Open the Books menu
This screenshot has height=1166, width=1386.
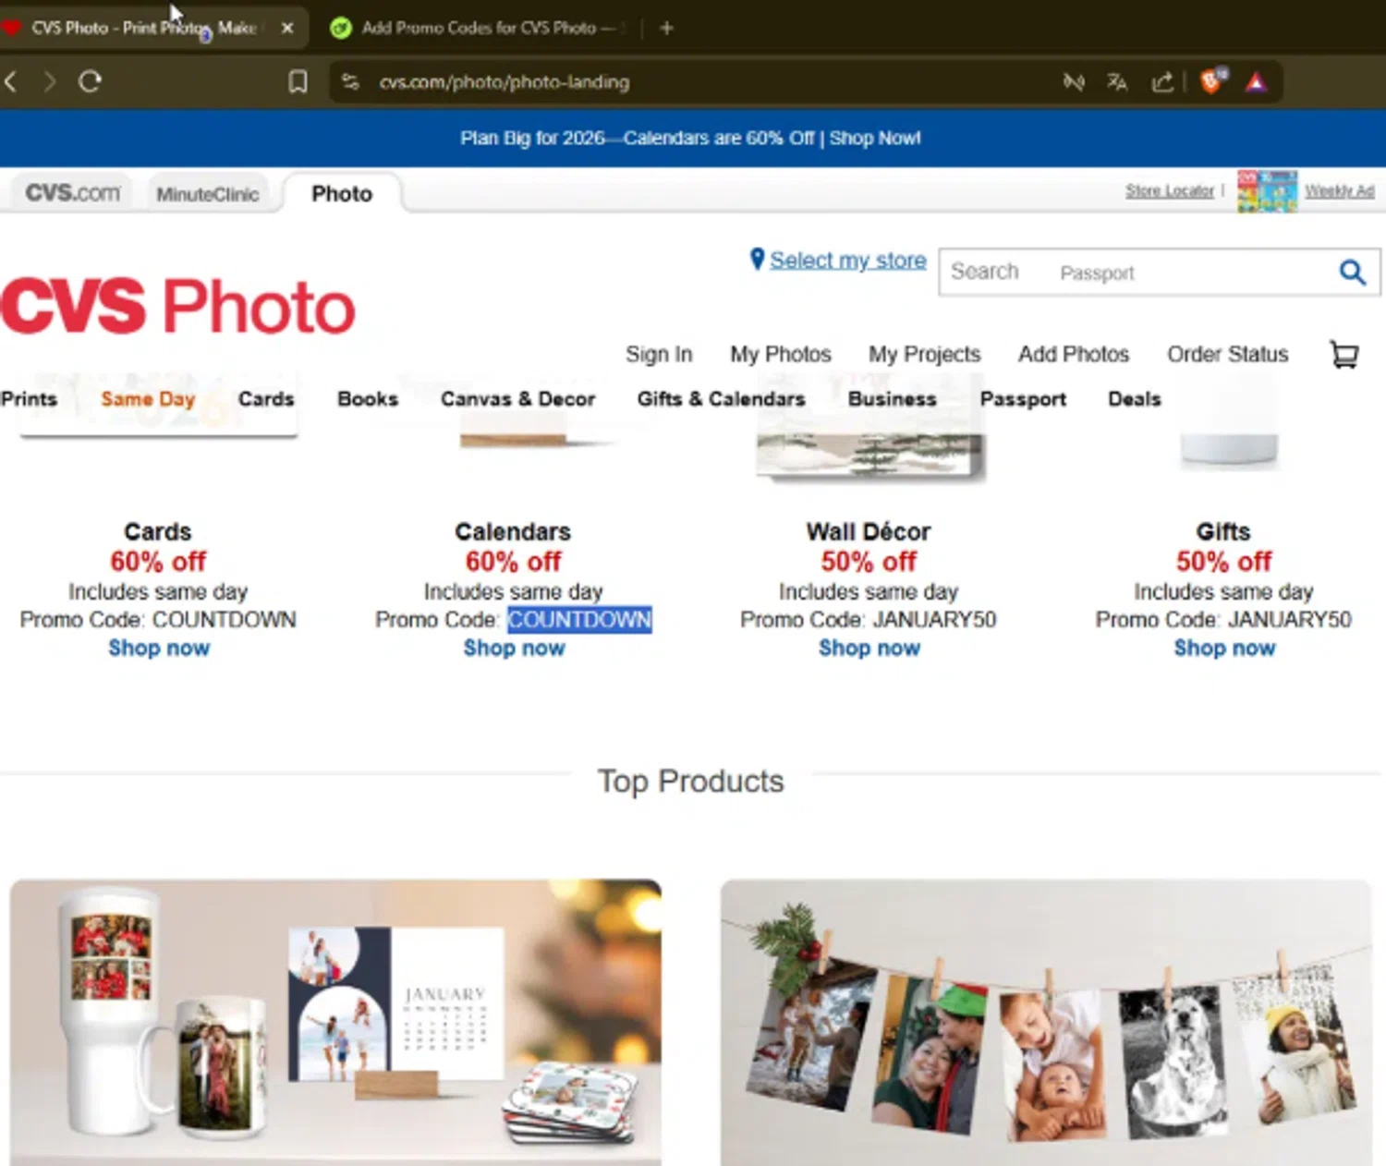pos(368,399)
